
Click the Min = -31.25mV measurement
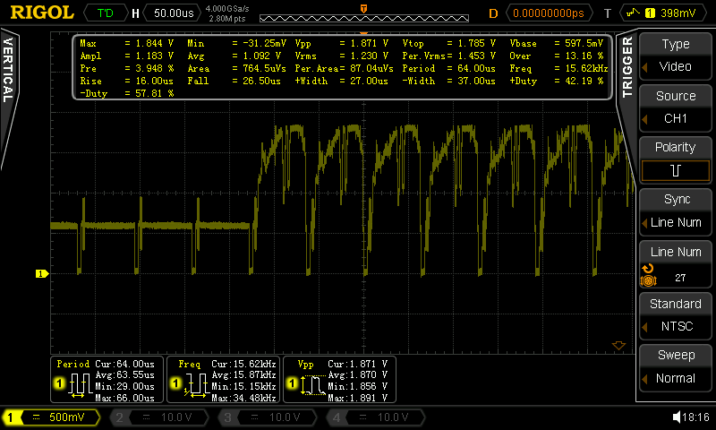click(x=236, y=43)
